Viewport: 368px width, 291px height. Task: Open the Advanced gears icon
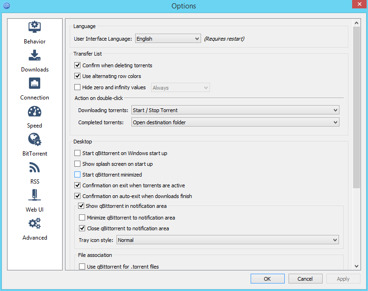click(35, 223)
